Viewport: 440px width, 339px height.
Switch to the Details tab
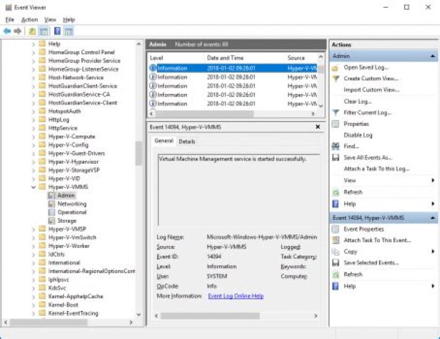tap(187, 142)
